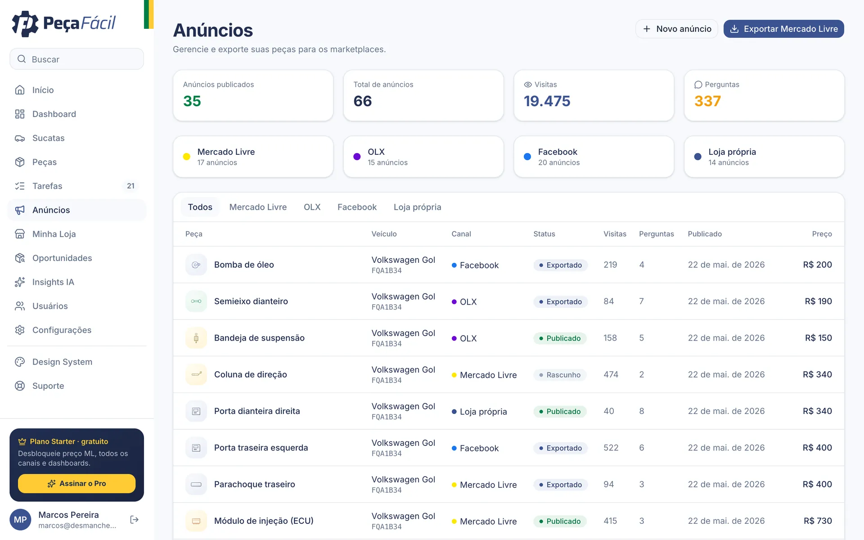The width and height of the screenshot is (864, 540).
Task: Select the Todos tab
Action: (200, 207)
